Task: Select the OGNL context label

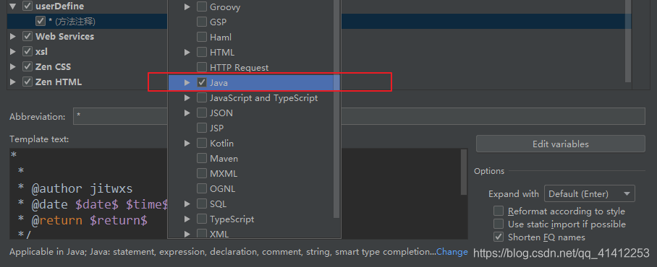Action: [x=222, y=188]
